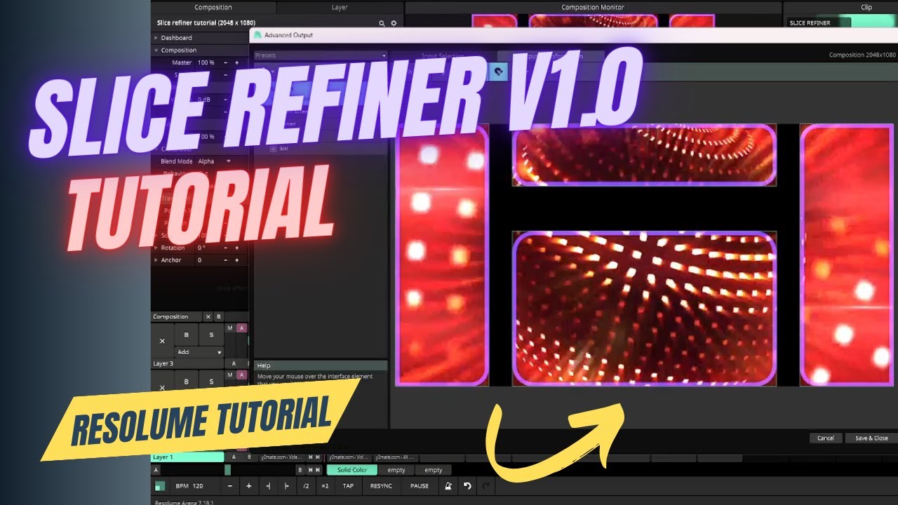Viewport: 898px width, 505px height.
Task: Decrease Rotation with its minus button
Action: coord(226,248)
